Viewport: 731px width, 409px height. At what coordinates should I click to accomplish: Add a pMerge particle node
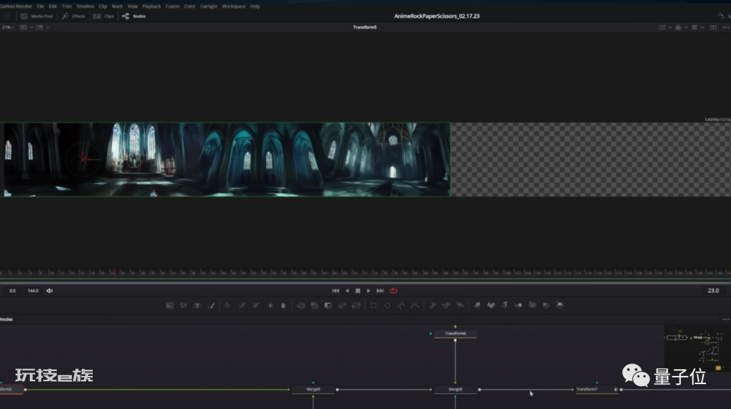(446, 305)
